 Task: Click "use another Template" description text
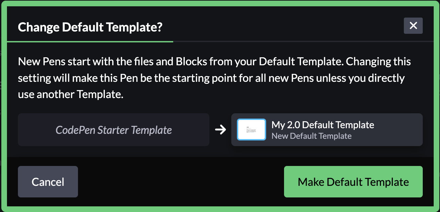(x=70, y=95)
